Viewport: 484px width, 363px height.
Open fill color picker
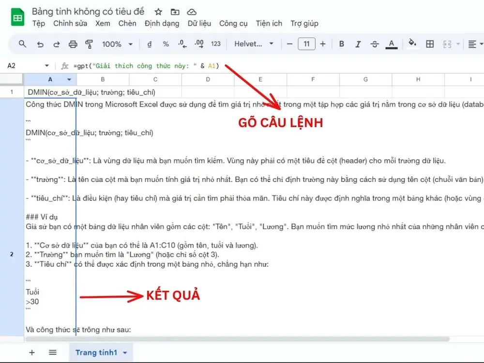412,44
